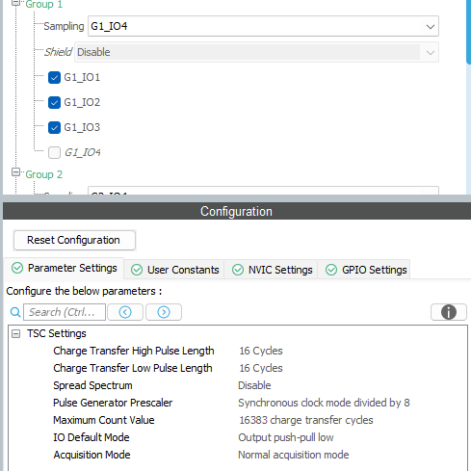The image size is (471, 471).
Task: Open the Sampling G1_IO4 dropdown
Action: pos(263,26)
